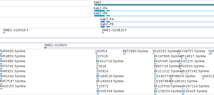Select EST label RH41390.5prime

click(x=12, y=76)
